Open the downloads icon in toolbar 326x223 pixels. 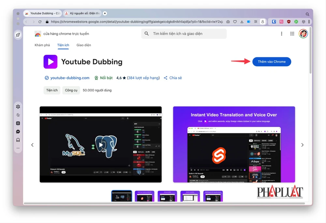(x=242, y=22)
